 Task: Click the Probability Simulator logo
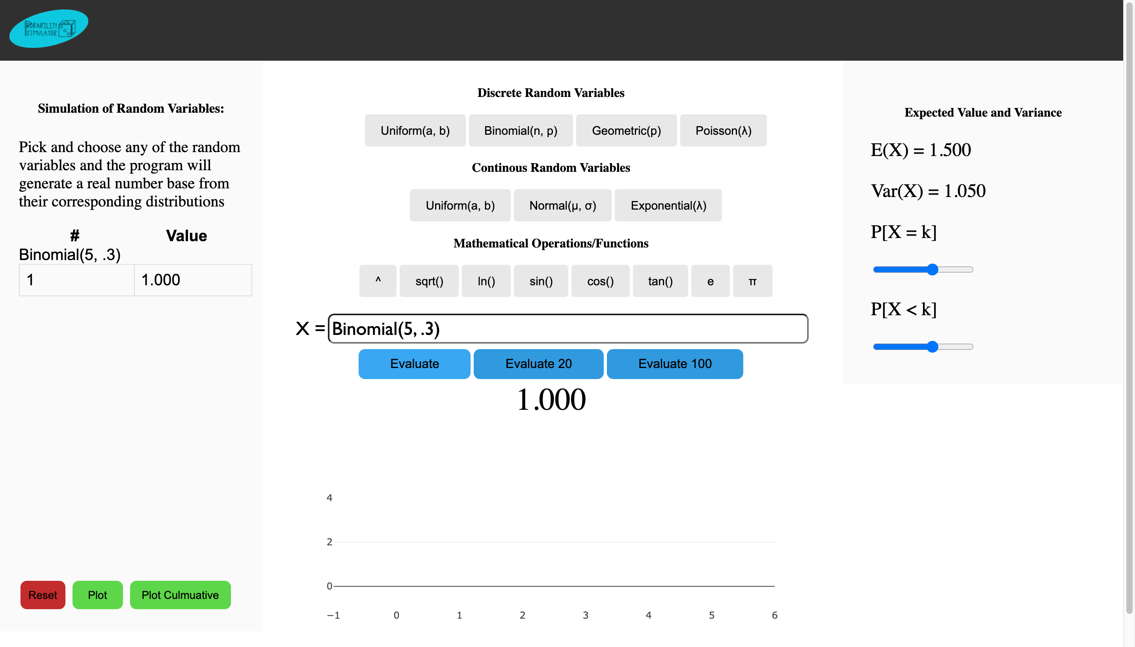coord(49,28)
